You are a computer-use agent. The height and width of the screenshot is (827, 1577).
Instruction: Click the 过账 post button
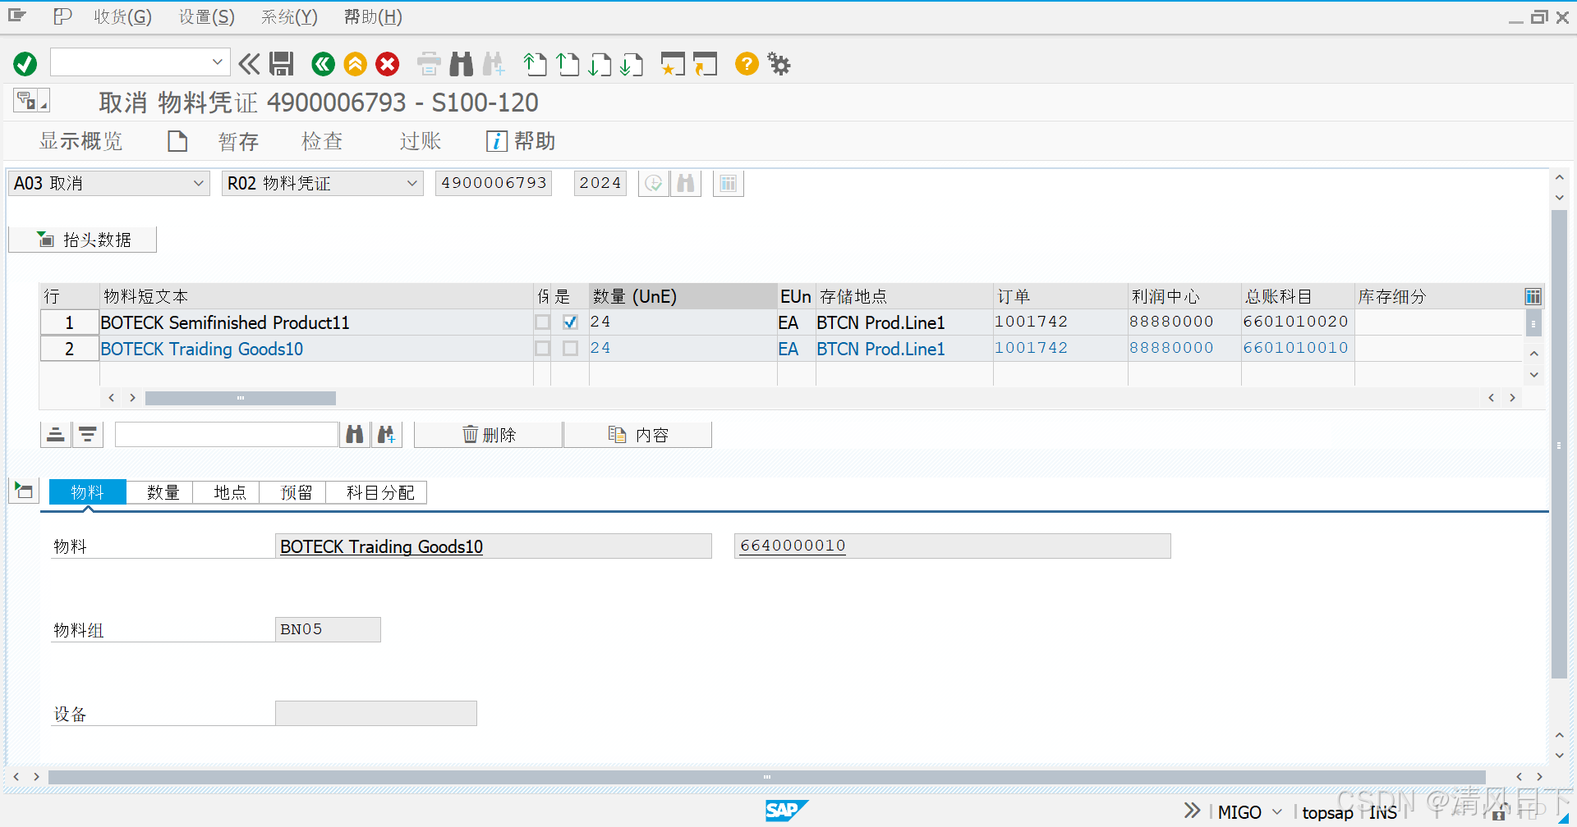[x=421, y=141]
